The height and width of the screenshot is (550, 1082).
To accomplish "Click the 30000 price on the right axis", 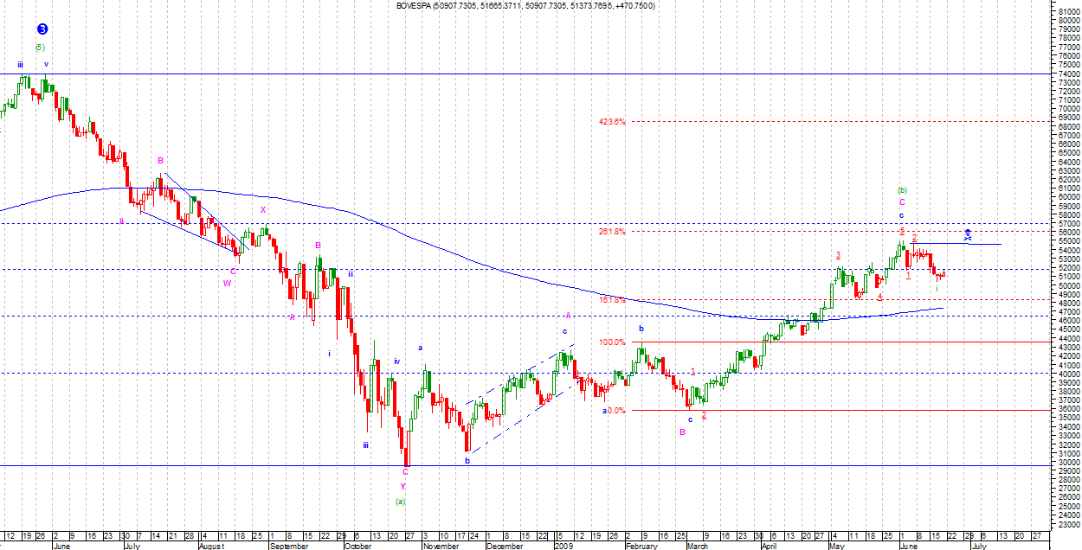I will coord(1066,463).
